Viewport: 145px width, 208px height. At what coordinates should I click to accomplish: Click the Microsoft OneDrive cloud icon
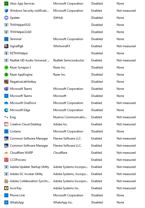[6, 103]
